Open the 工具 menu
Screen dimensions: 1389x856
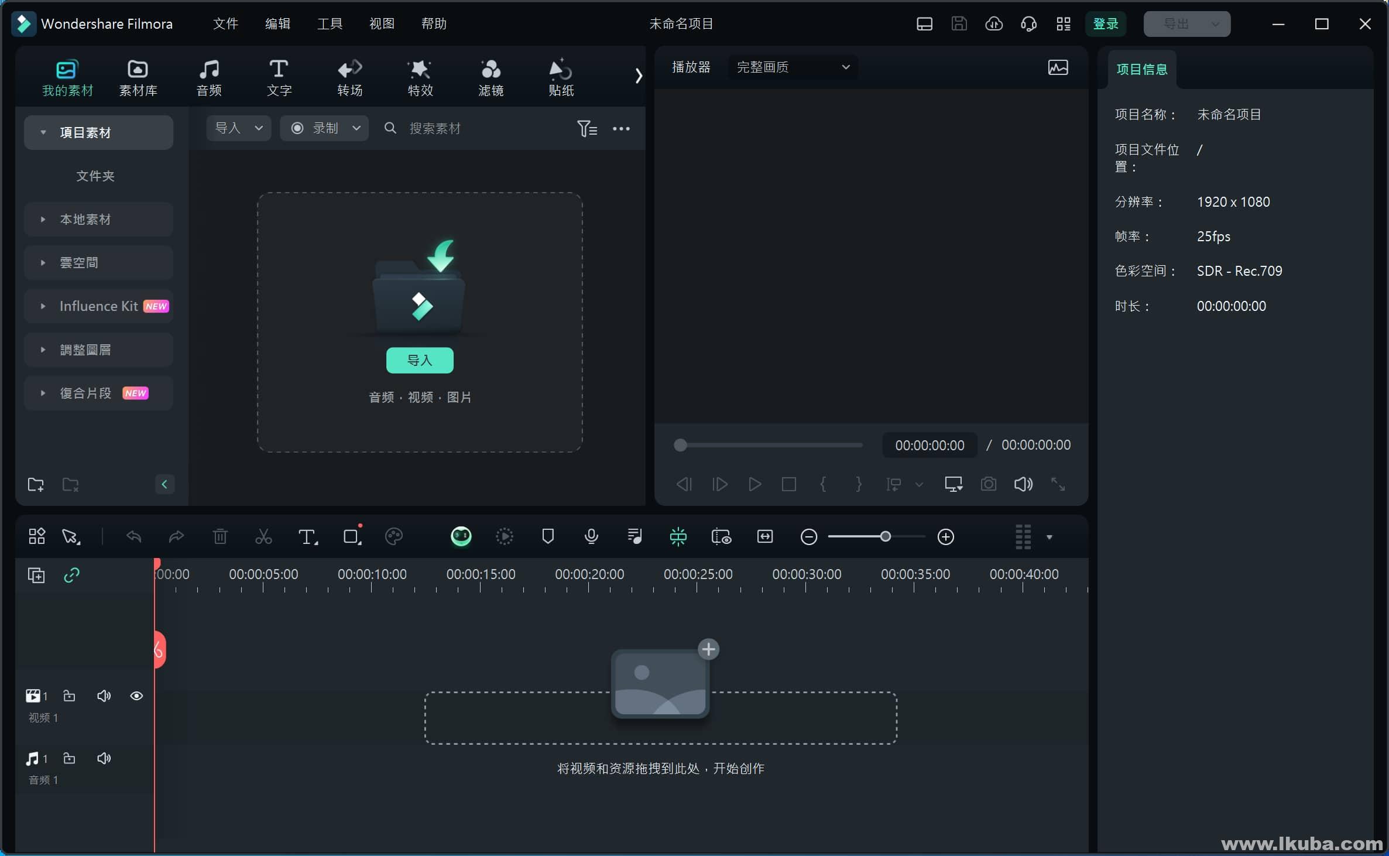pos(330,23)
